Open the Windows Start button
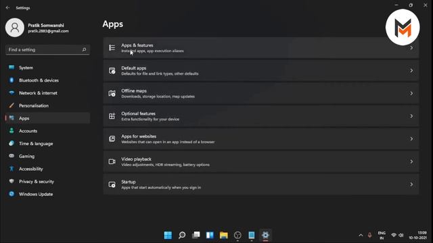The image size is (433, 243). click(168, 235)
